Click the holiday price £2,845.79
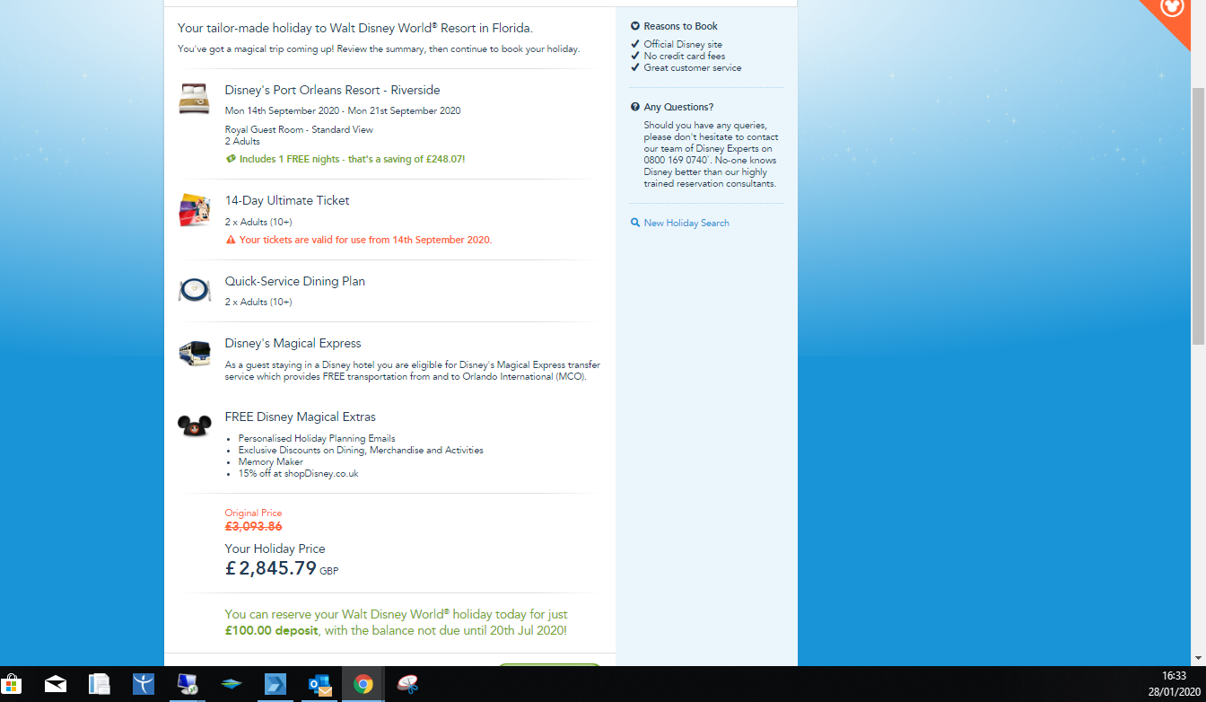The image size is (1206, 702). (271, 568)
